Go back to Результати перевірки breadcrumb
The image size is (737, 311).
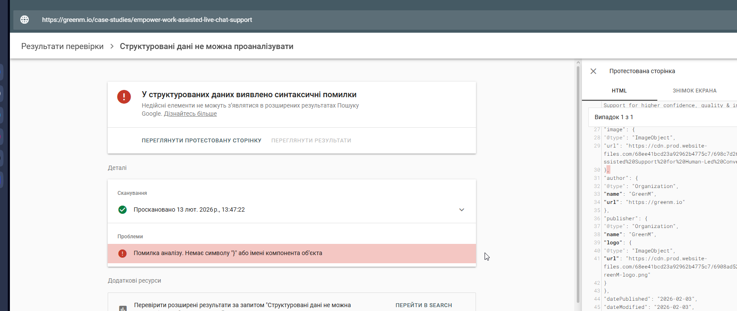pos(62,46)
